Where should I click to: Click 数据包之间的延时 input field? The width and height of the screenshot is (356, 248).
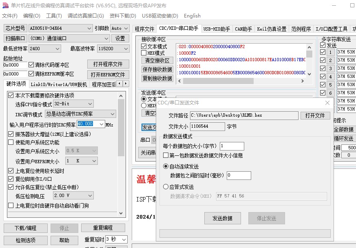click(239, 175)
